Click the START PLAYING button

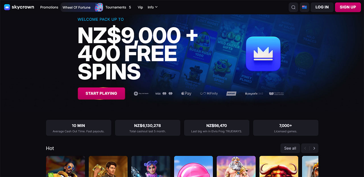pos(101,93)
